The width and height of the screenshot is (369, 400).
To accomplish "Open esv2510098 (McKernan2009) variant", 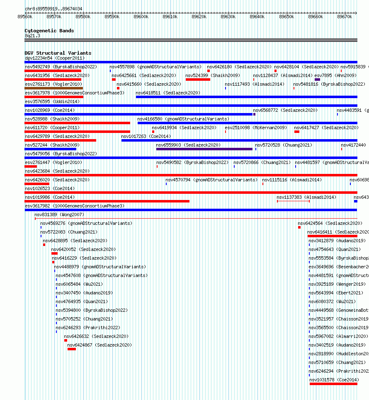I will 256,128.
